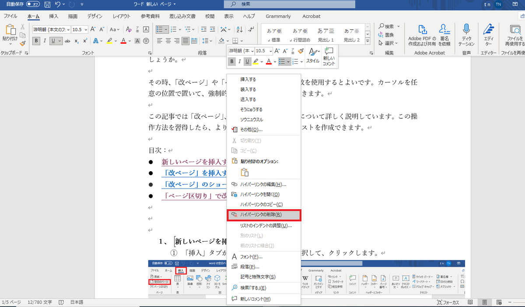Choose ハイパーリンクの編集 in context menu
525x307 pixels.
(264, 184)
